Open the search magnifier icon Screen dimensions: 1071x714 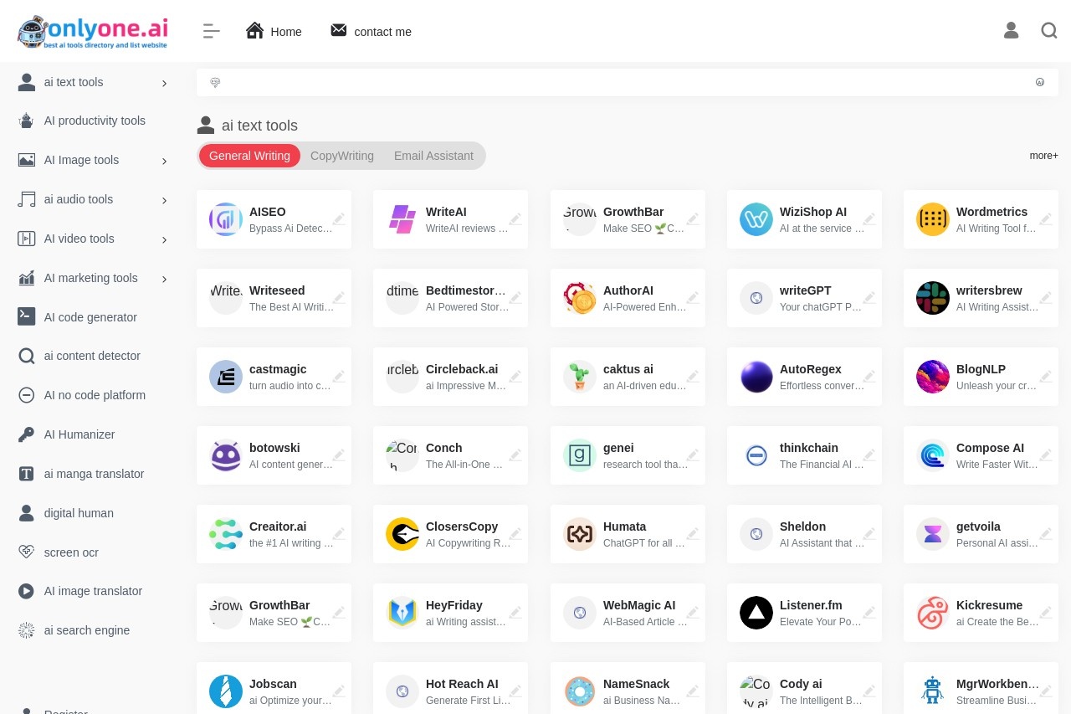1049,31
